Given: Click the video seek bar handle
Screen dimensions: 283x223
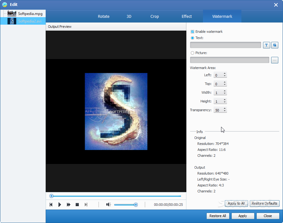Looking at the screenshot, I should (x=51, y=196).
